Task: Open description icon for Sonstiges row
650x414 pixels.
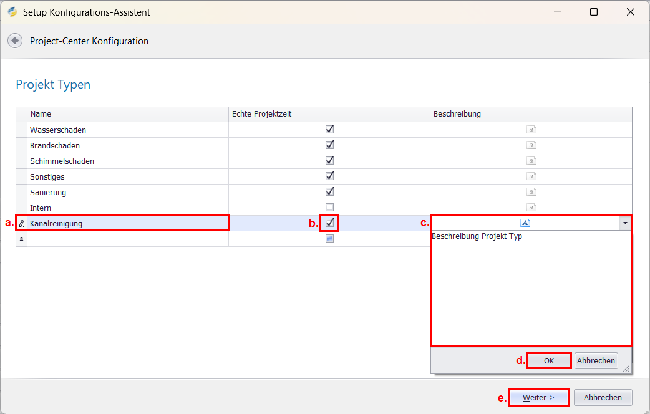Action: (x=531, y=176)
